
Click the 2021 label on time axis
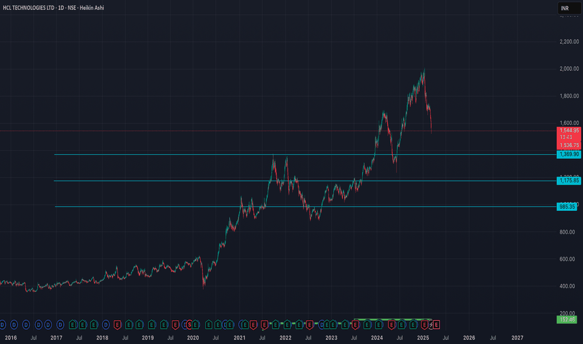pyautogui.click(x=240, y=338)
